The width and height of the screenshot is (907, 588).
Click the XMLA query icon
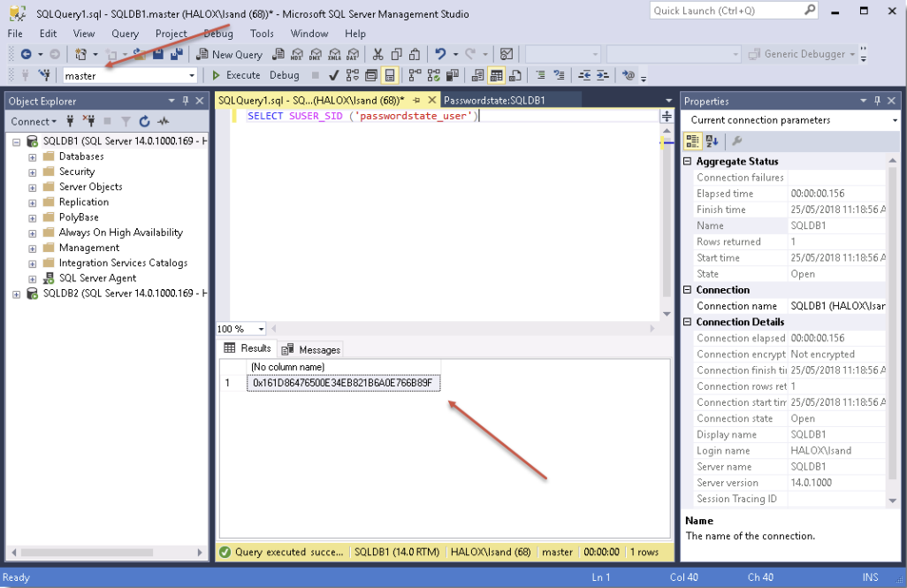click(334, 55)
